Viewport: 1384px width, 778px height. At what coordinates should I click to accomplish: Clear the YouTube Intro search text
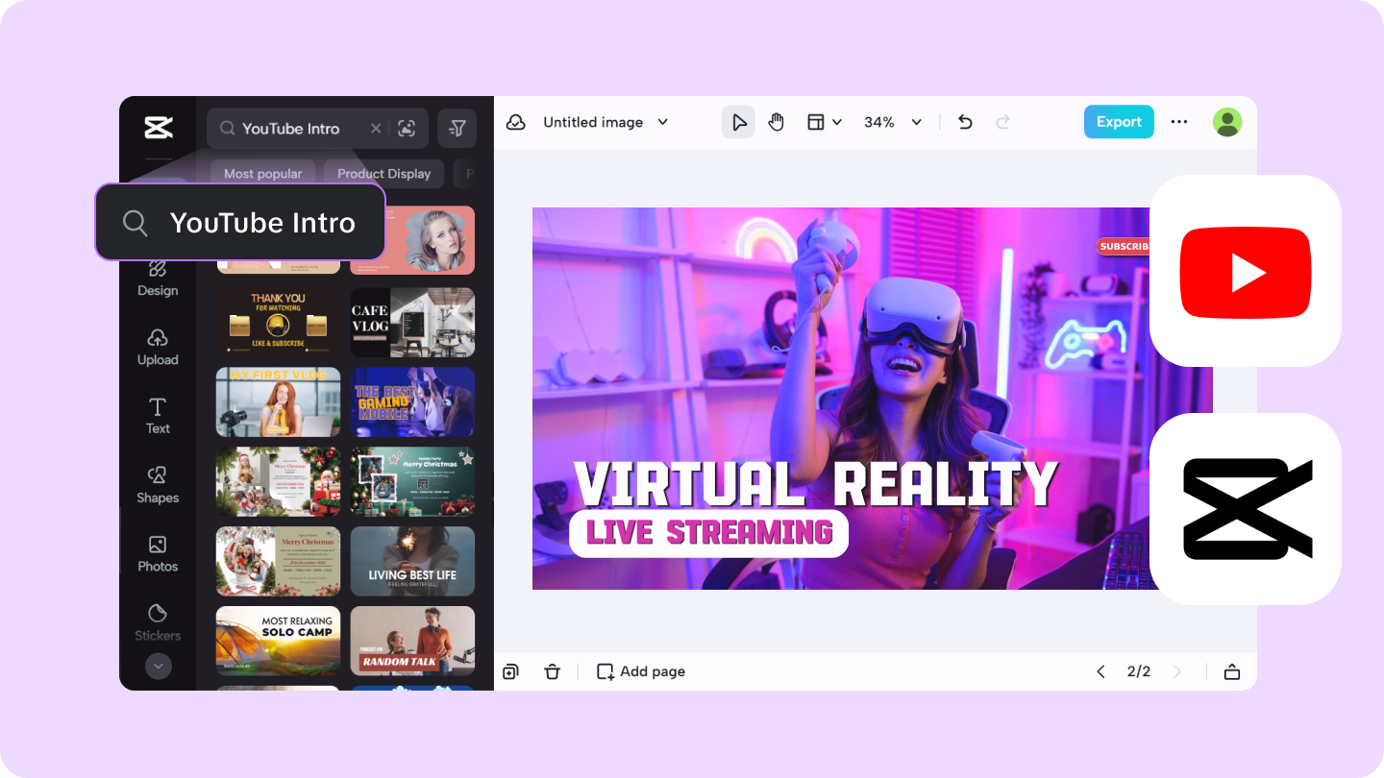(x=376, y=128)
